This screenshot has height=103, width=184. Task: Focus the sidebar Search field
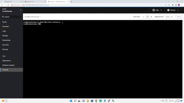pos(11,17)
